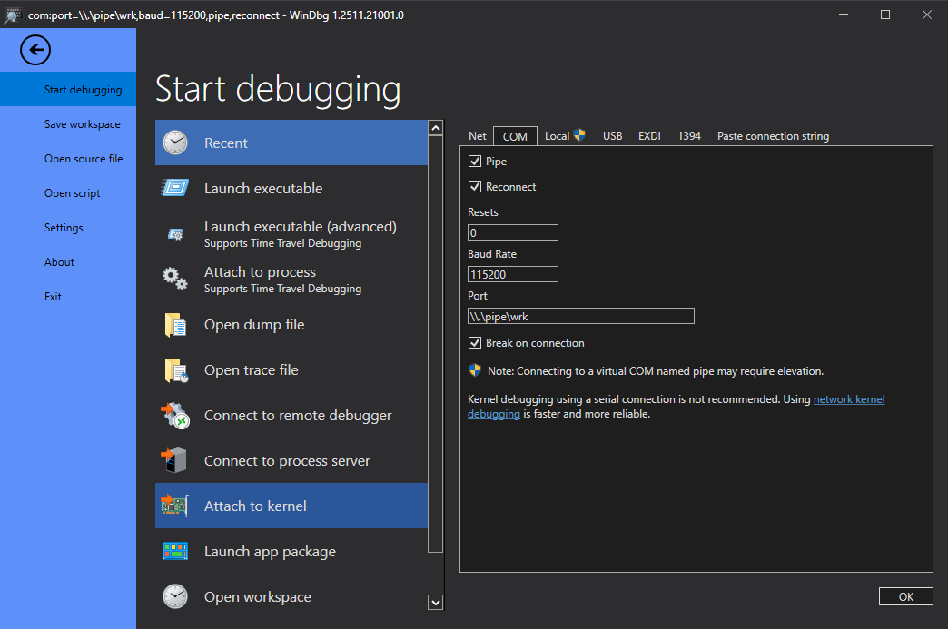Click the Open dump file icon
This screenshot has height=629, width=948.
pyautogui.click(x=175, y=324)
